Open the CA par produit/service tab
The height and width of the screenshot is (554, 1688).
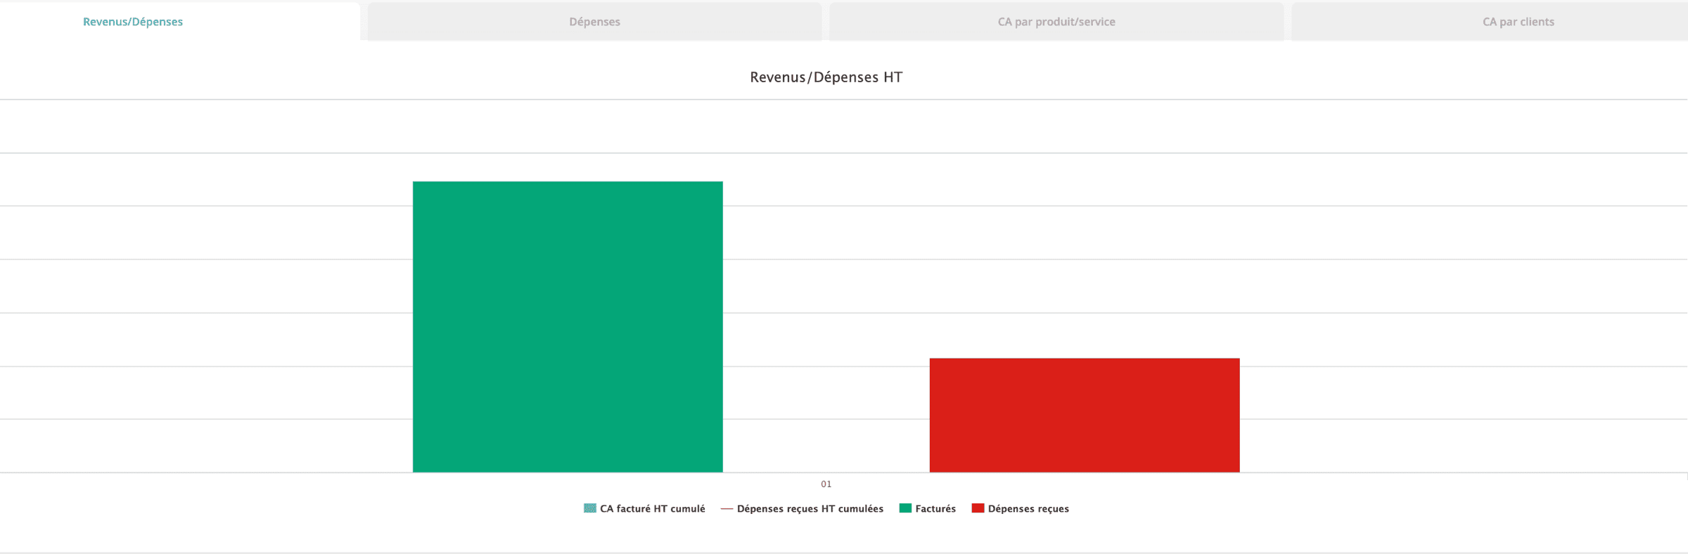1056,22
